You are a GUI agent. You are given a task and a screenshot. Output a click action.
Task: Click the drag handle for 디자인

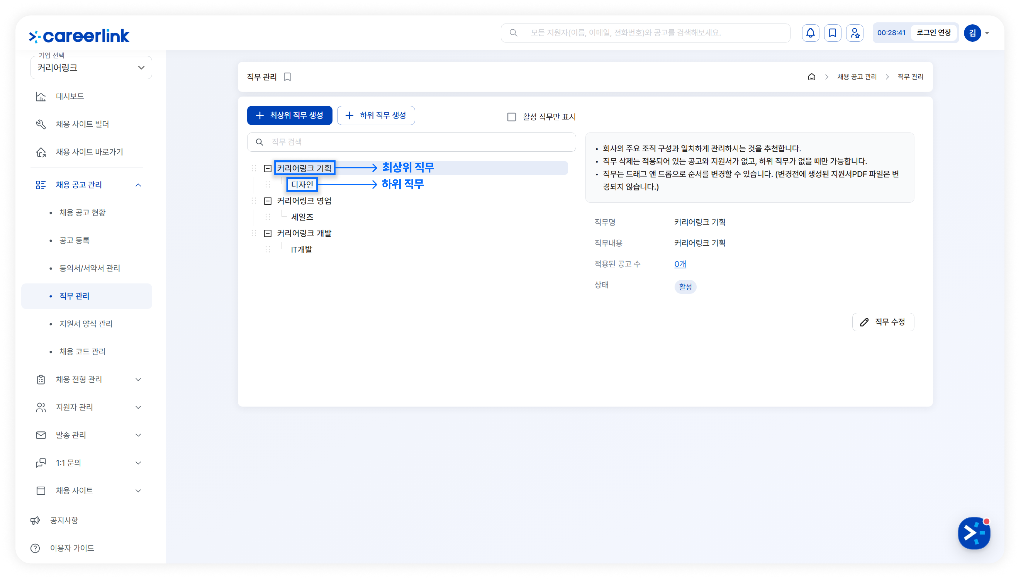[268, 185]
